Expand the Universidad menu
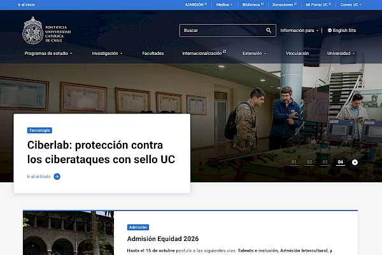The image size is (382, 255). (341, 53)
